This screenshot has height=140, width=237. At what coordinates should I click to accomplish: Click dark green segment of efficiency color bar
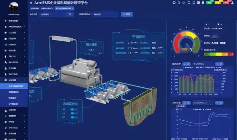[x=207, y=54]
